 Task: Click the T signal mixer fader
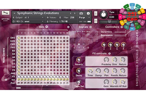[x=79, y=36]
